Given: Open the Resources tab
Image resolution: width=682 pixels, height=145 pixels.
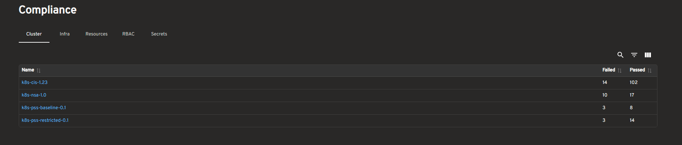Looking at the screenshot, I should (x=97, y=34).
